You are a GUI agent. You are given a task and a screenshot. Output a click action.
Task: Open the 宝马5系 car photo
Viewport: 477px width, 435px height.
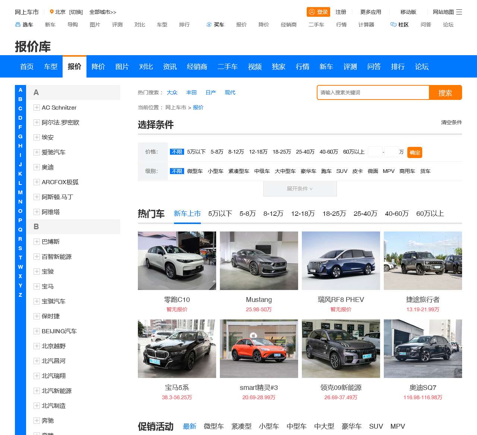[177, 349]
